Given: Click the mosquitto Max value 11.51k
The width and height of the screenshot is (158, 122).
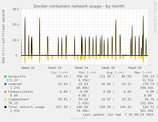Looking at the screenshot, I should click(148, 80).
